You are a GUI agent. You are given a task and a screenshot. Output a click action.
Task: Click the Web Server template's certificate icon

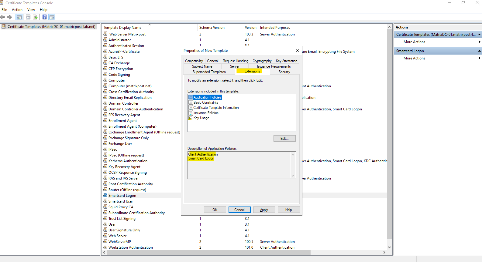pyautogui.click(x=105, y=236)
